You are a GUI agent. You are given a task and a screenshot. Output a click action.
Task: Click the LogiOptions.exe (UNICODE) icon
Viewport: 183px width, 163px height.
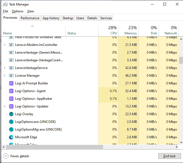click(x=11, y=122)
